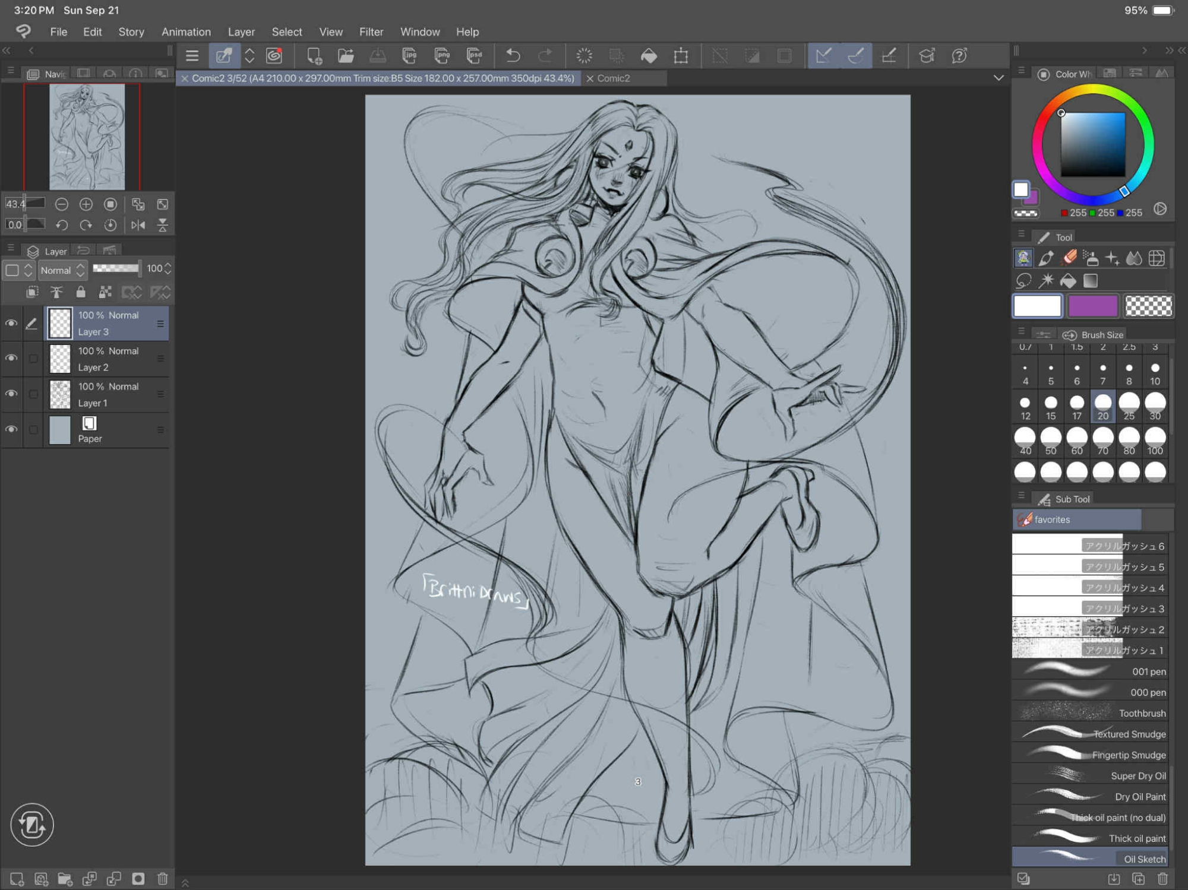Hide Layer 2 with eye icon

[11, 358]
